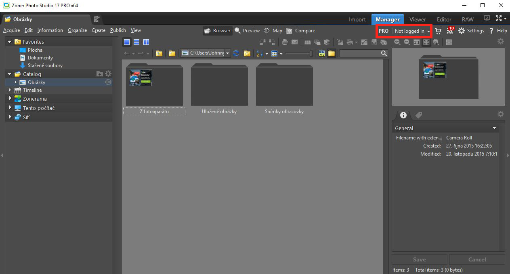Open the shopping cart store
The height and width of the screenshot is (274, 510).
point(438,31)
